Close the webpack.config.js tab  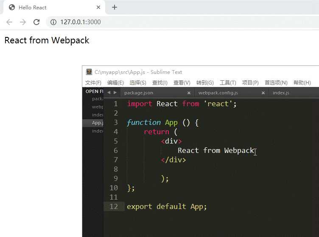pyautogui.click(x=263, y=93)
